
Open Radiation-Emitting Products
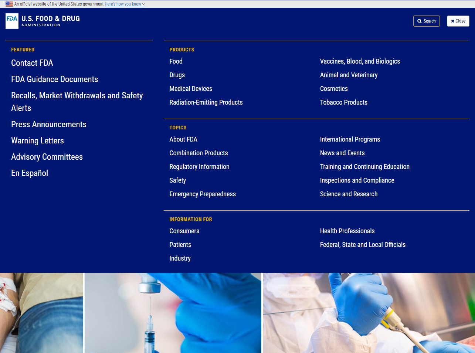[206, 102]
